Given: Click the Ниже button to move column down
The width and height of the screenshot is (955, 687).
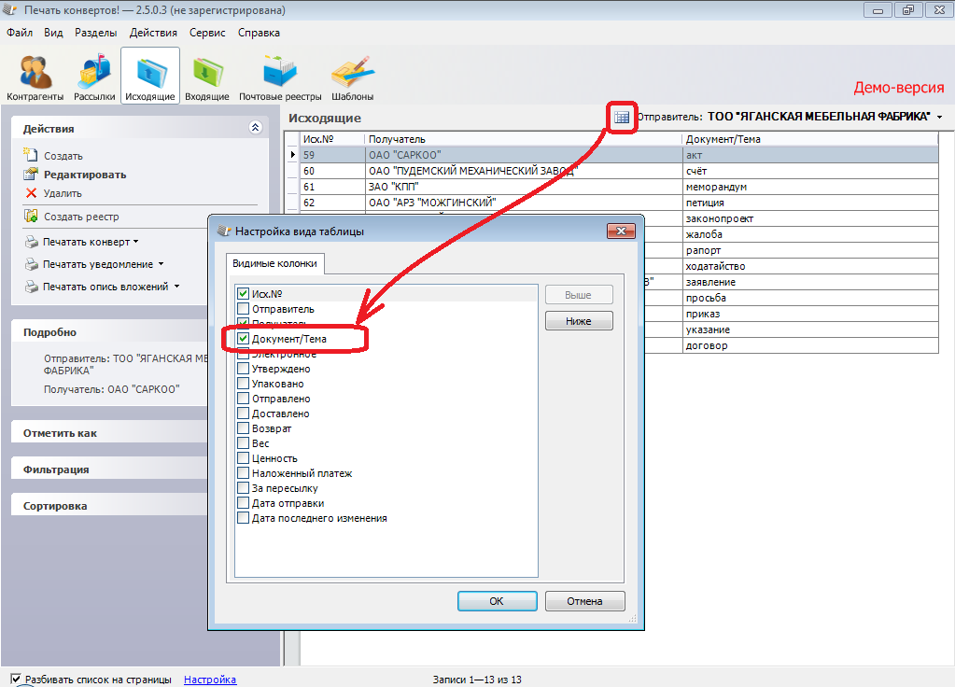Looking at the screenshot, I should [x=579, y=321].
